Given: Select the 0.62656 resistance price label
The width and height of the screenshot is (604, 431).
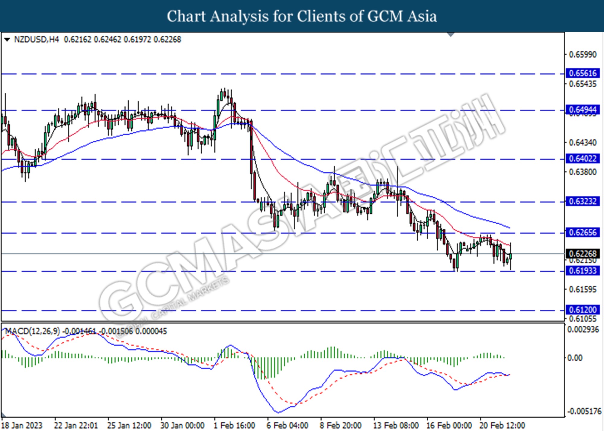Looking at the screenshot, I should pyautogui.click(x=583, y=232).
